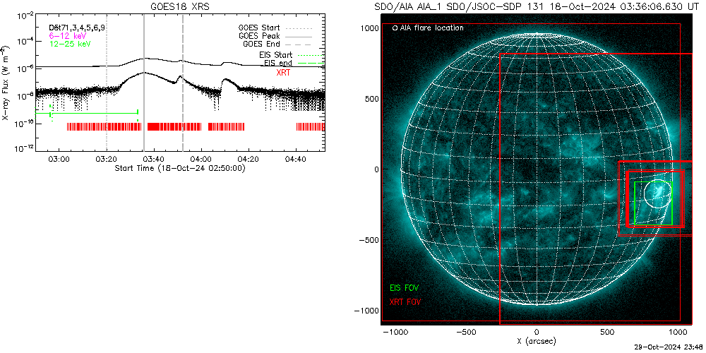Click the 04:20 time tick label

click(x=248, y=159)
